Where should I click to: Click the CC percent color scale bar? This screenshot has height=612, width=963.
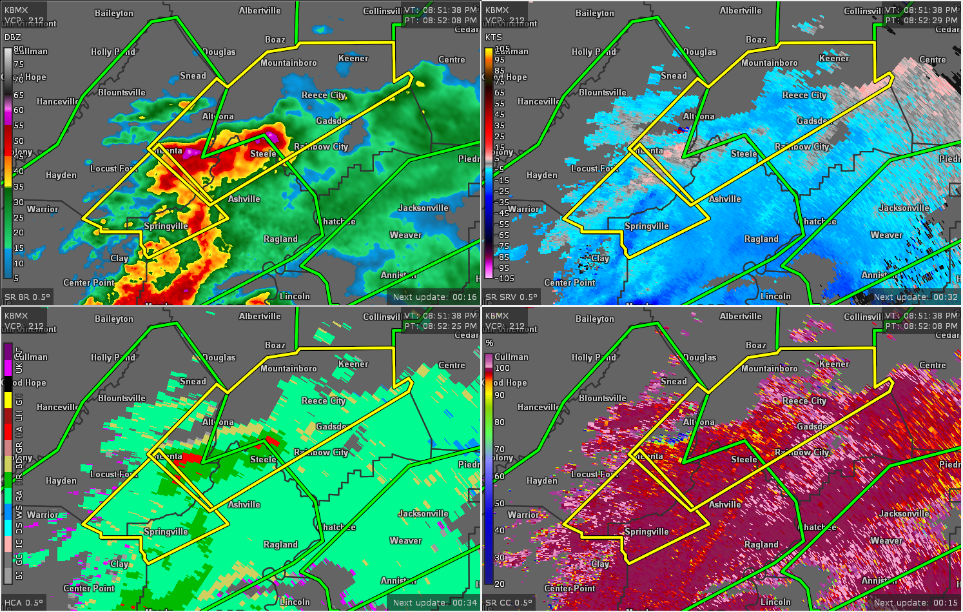tap(489, 468)
